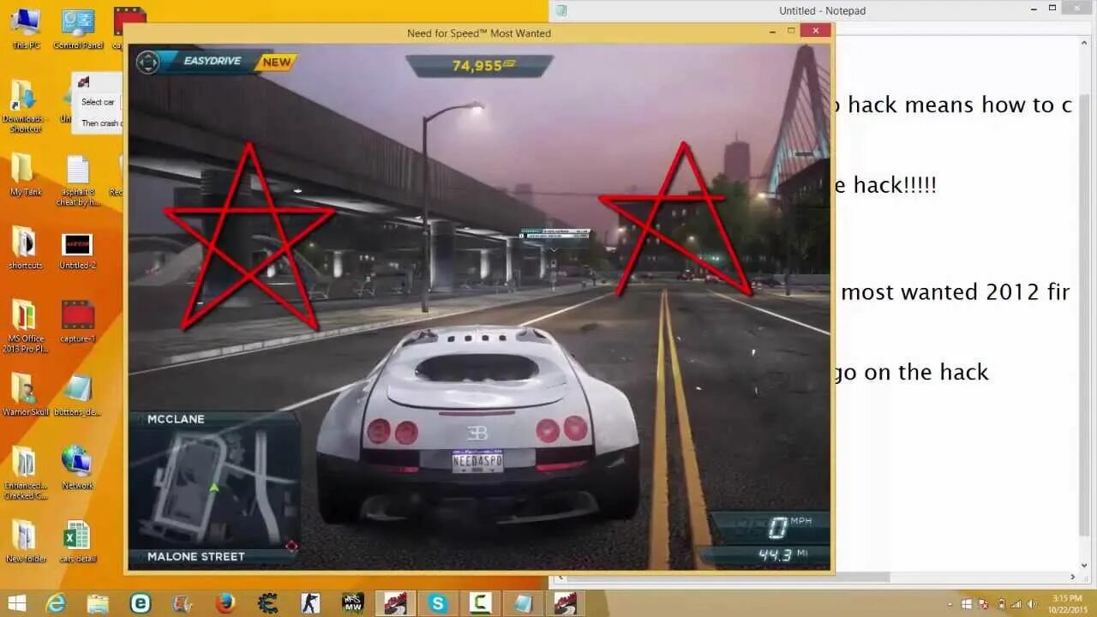Open the cars detail Excel file

(x=77, y=541)
